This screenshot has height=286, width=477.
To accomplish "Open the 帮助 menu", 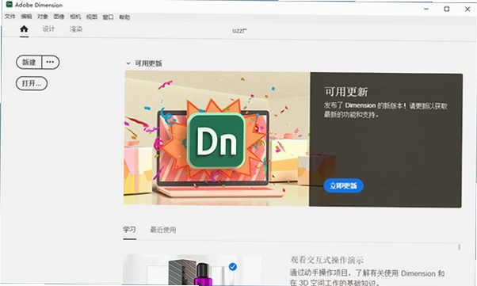I will (x=124, y=17).
